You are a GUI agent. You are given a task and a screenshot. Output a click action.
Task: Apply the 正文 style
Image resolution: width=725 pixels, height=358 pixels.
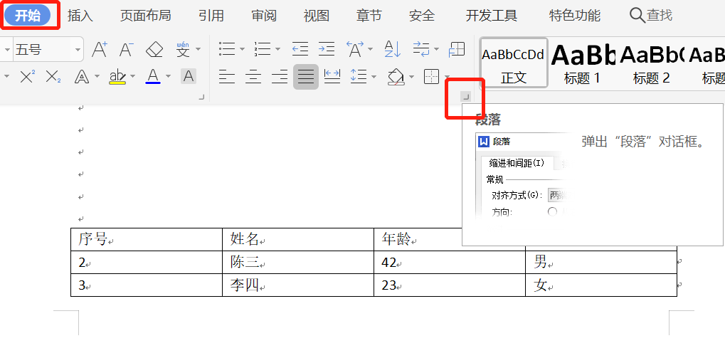513,63
